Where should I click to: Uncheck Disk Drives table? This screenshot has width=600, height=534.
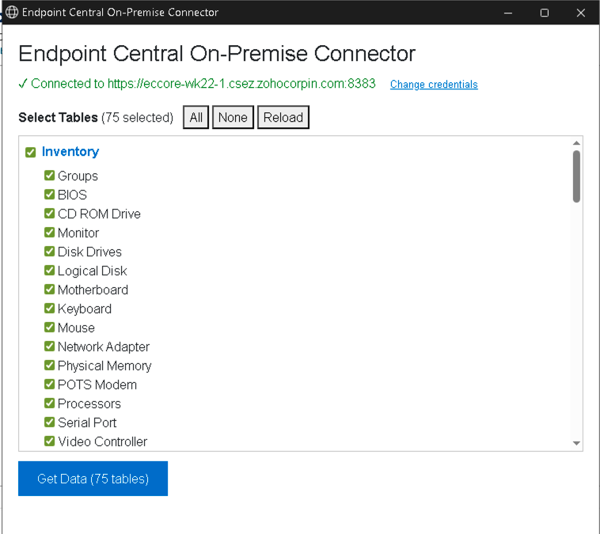point(49,252)
